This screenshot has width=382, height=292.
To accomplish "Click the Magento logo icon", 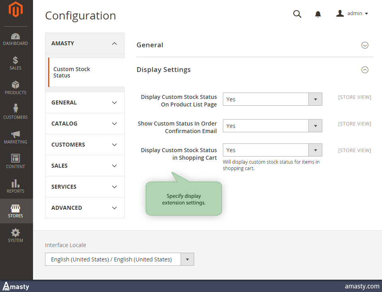I will [x=16, y=10].
